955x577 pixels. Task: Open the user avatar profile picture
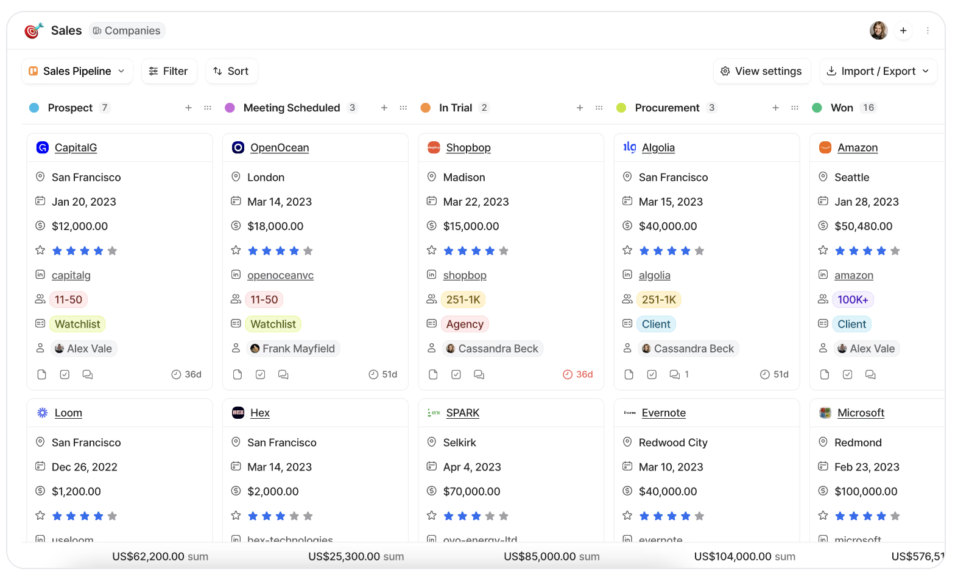(878, 30)
